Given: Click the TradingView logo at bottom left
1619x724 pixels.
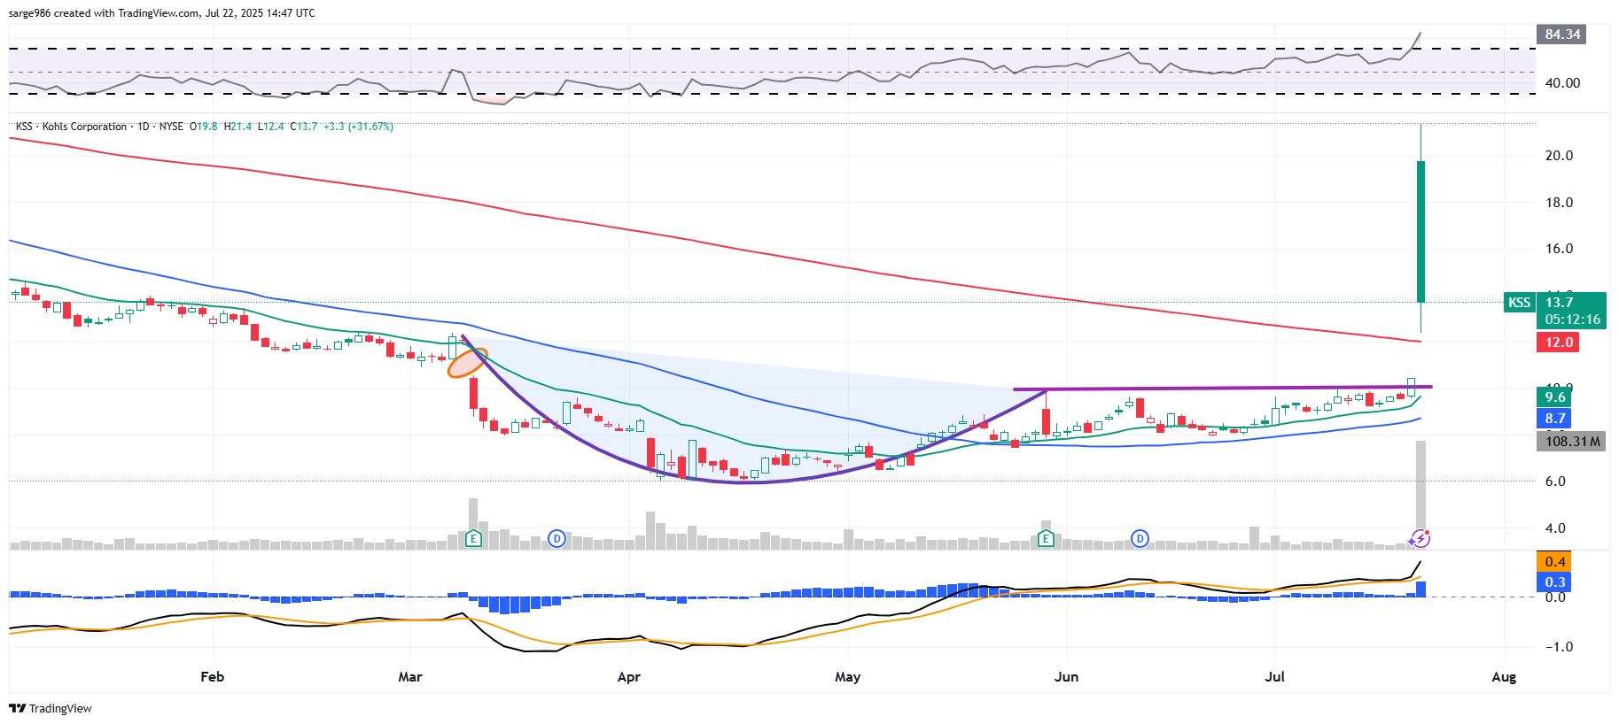Looking at the screenshot, I should (51, 708).
